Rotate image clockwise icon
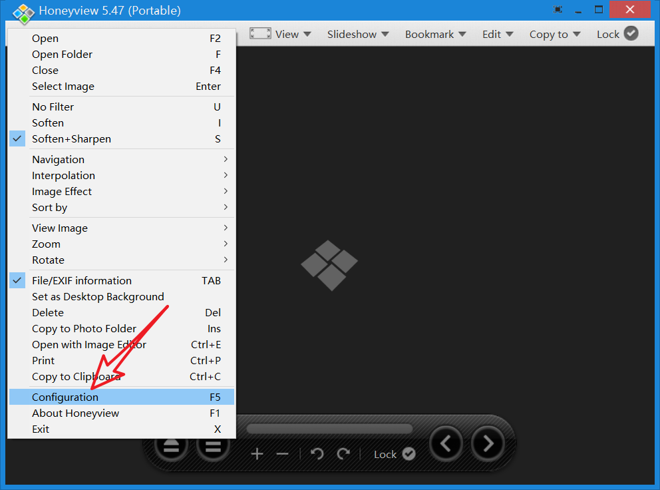The height and width of the screenshot is (490, 660). point(343,454)
